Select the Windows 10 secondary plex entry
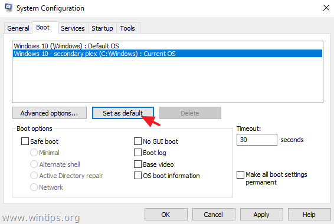 (168, 54)
